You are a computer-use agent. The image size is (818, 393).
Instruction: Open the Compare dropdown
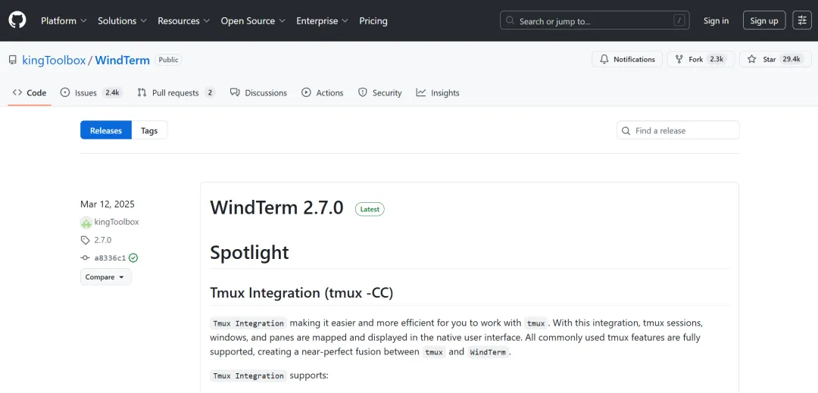click(x=105, y=277)
